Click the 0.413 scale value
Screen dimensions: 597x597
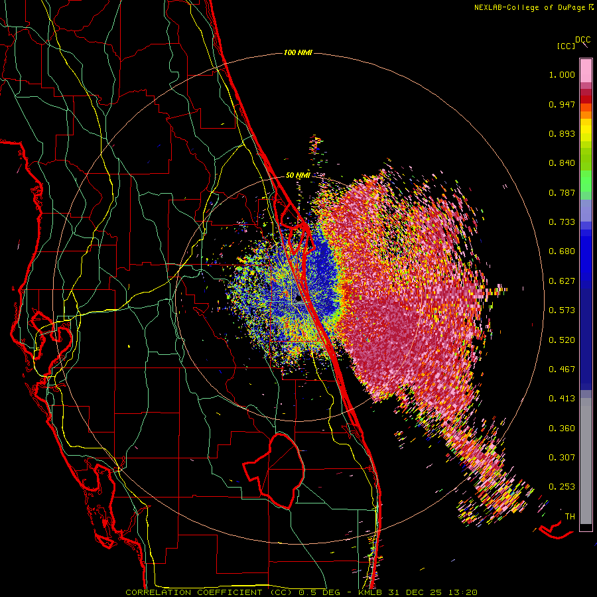click(562, 399)
